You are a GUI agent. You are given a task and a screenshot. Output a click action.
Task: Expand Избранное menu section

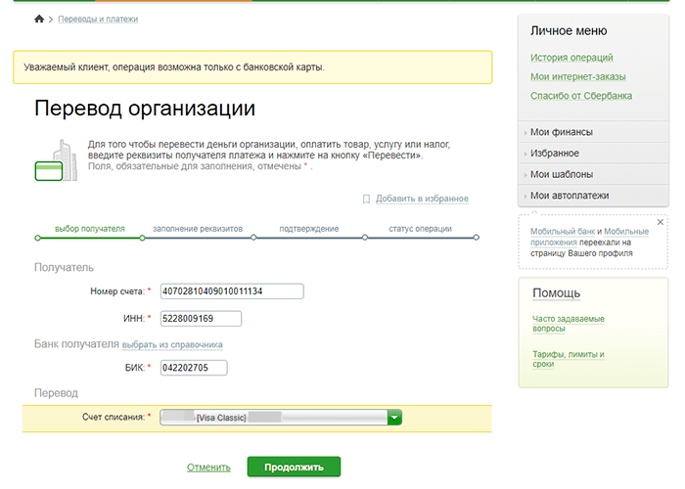tap(593, 154)
